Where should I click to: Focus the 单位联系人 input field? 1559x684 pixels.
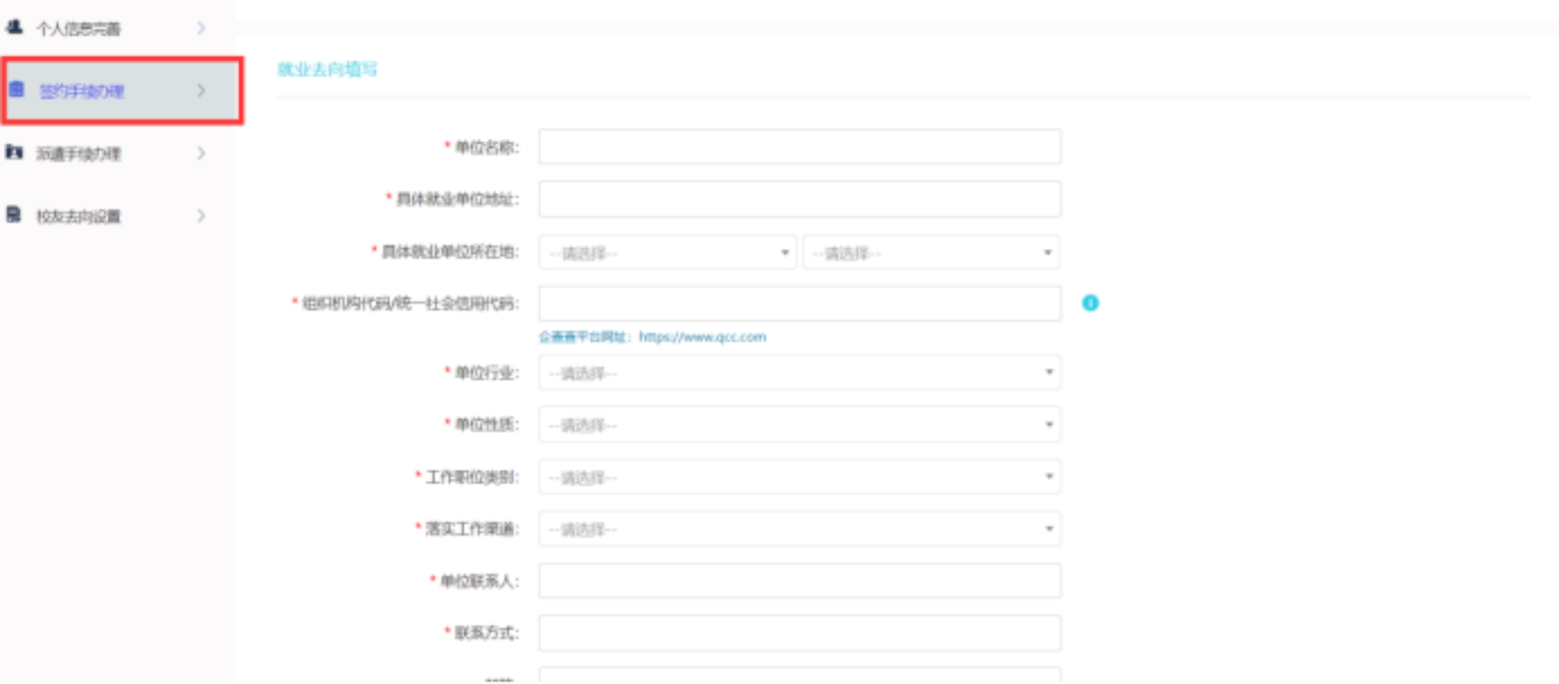799,581
